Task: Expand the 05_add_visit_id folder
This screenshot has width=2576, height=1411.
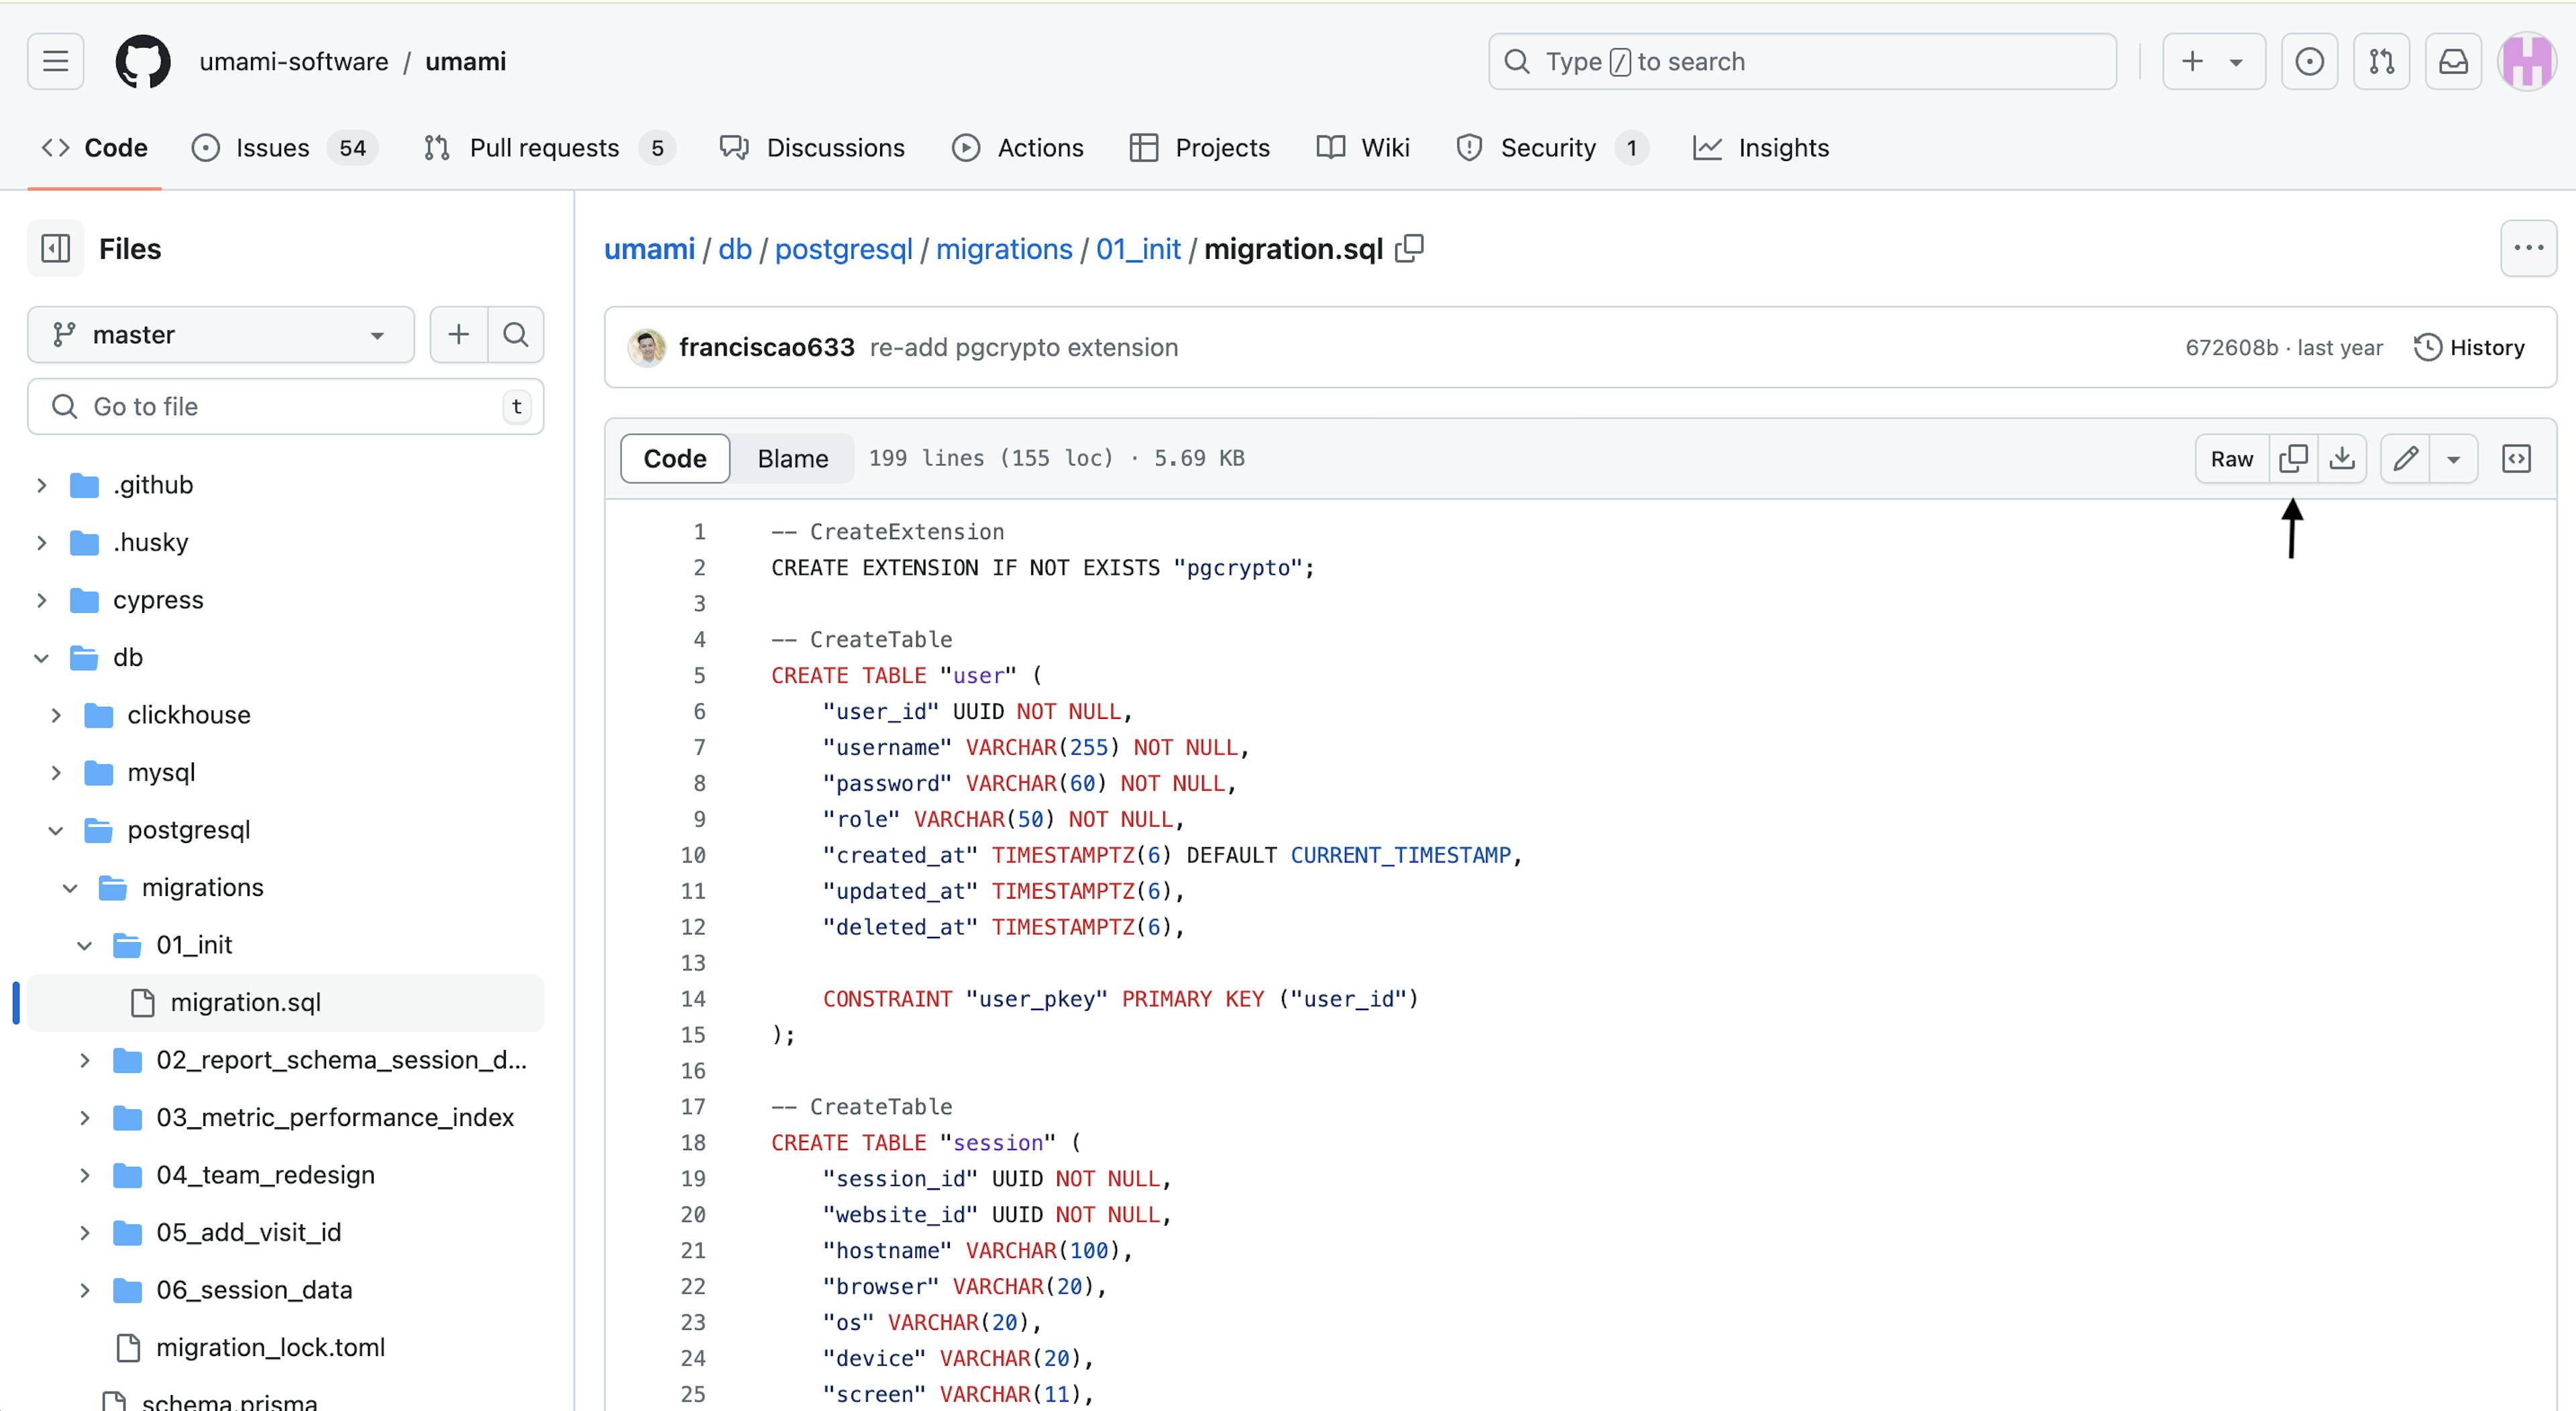Action: click(x=85, y=1232)
